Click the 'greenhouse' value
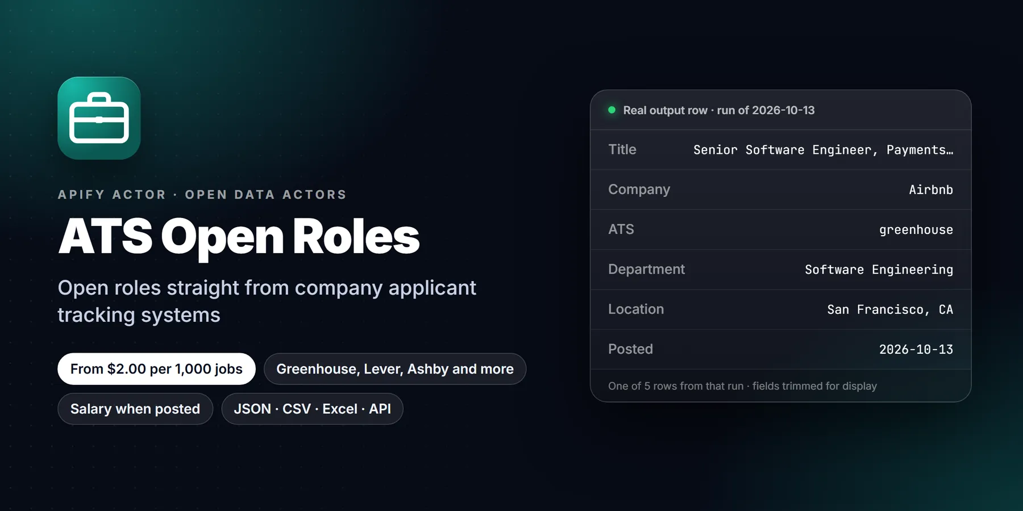The height and width of the screenshot is (511, 1023). [x=916, y=230]
